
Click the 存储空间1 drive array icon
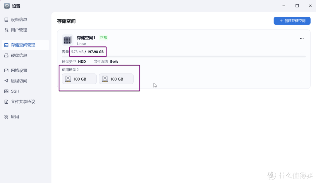pyautogui.click(x=68, y=40)
